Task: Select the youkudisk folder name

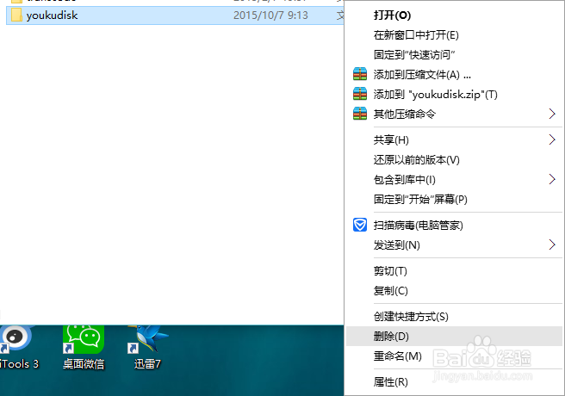Action: tap(52, 15)
